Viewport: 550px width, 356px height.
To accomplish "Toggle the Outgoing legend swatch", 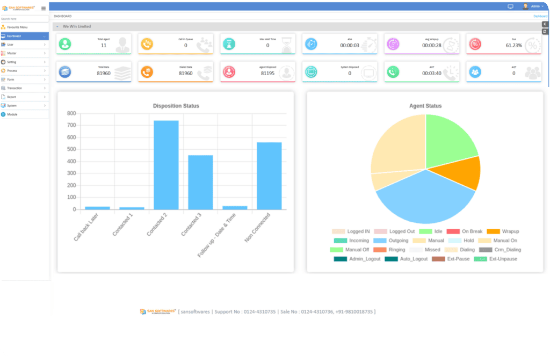I will (x=380, y=241).
